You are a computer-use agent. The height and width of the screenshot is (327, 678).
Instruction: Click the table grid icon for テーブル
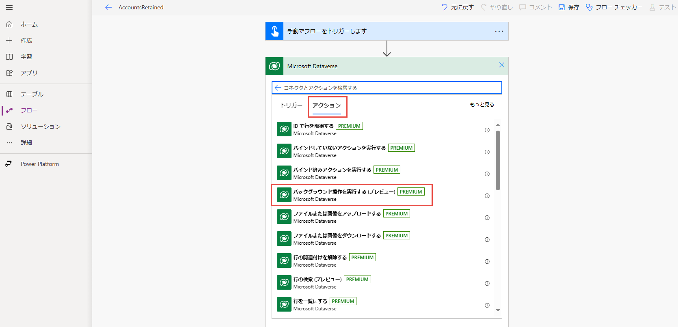[x=9, y=94]
